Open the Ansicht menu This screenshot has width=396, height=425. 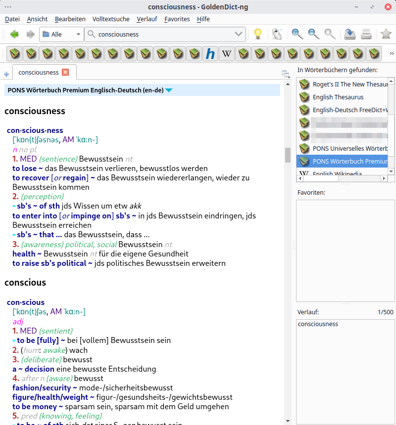point(37,19)
